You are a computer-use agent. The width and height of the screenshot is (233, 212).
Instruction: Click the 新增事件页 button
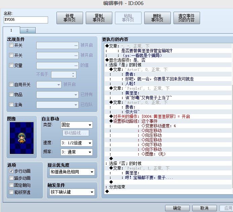(x=70, y=18)
